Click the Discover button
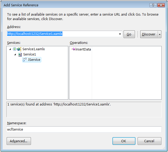Screen dimensions: 168x152 [149, 34]
